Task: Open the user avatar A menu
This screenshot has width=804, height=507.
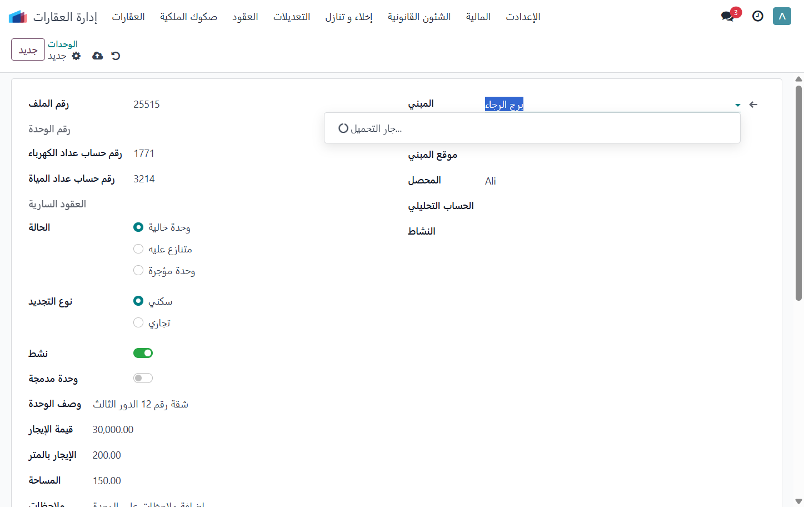Action: point(782,16)
